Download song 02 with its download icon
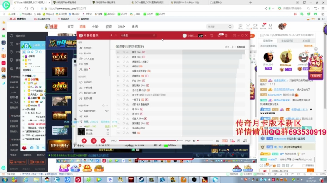327x183 pixels. pyautogui.click(x=128, y=57)
